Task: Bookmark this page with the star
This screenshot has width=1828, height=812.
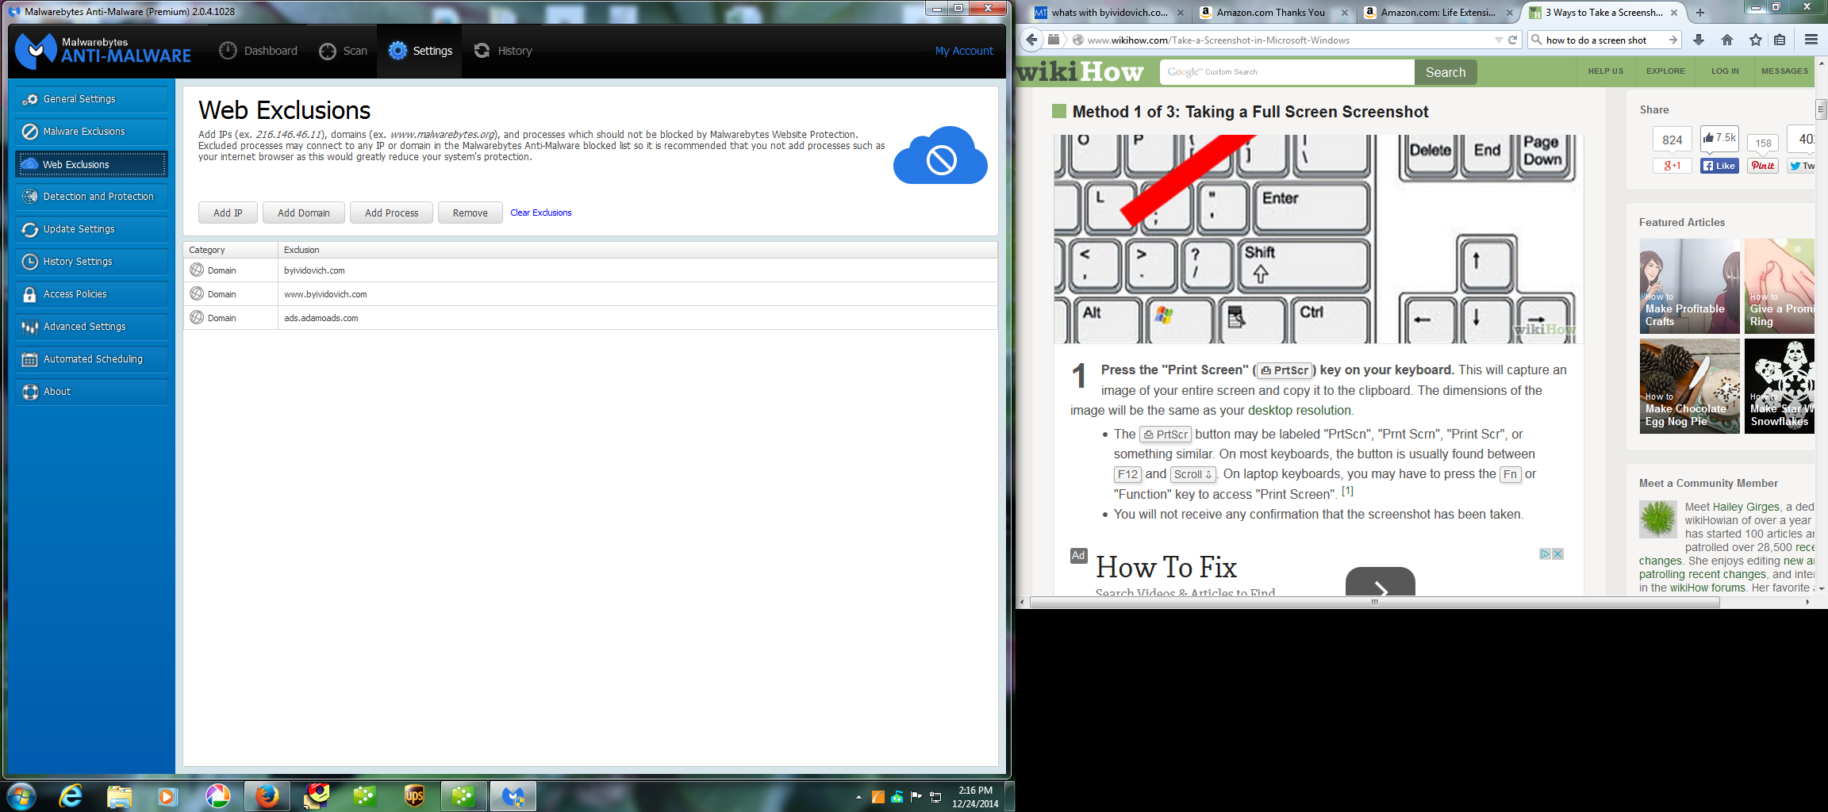Action: 1756,40
